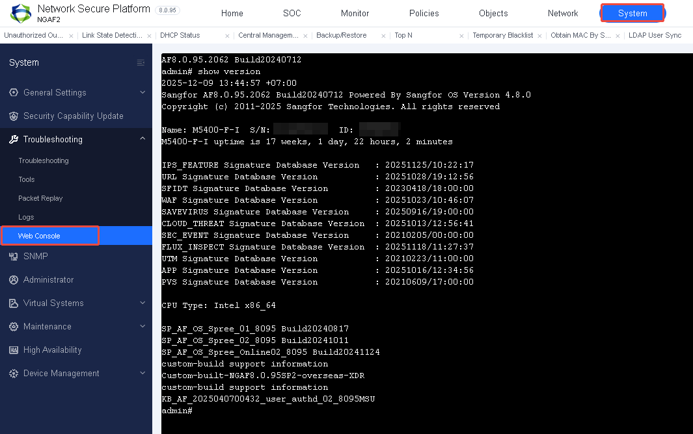Switch to the Top N tab

pos(403,35)
